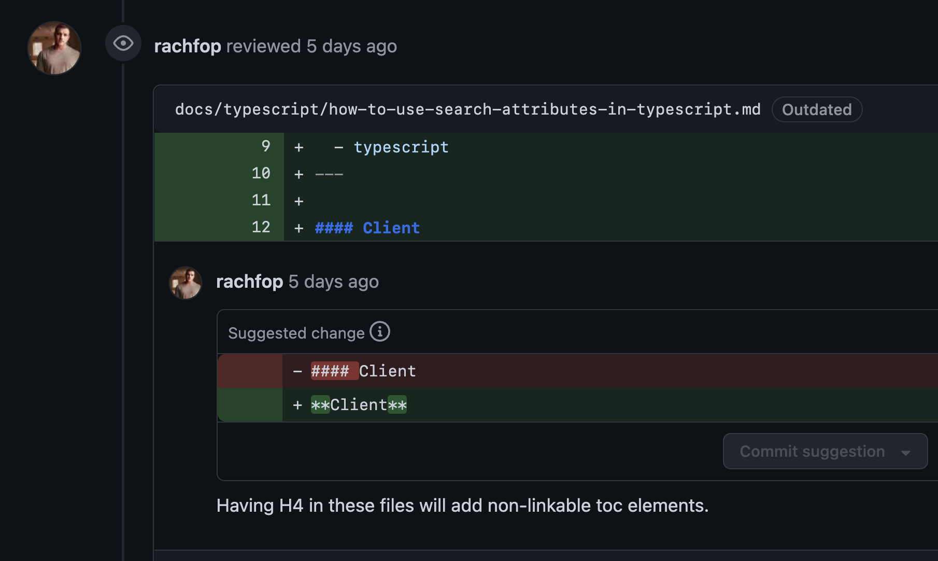Click line number 9 in the diff
938x561 pixels.
[x=265, y=147]
